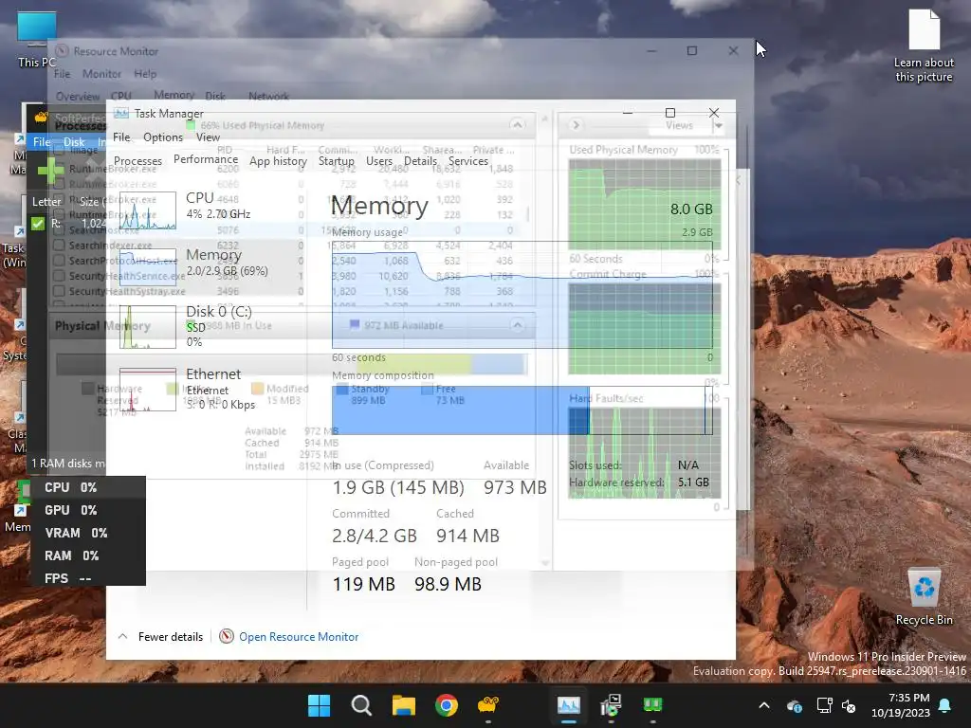Screen dimensions: 971x728
Task: Click the Learn about this picture icon
Action: (924, 45)
